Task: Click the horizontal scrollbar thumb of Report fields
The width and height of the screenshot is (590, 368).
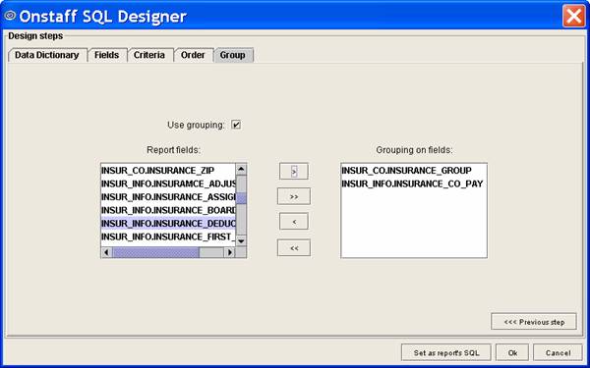Action: [x=155, y=252]
